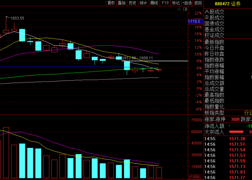The width and height of the screenshot is (252, 180).
Task: Click the 880472 证券 title
Action: pyautogui.click(x=227, y=3)
